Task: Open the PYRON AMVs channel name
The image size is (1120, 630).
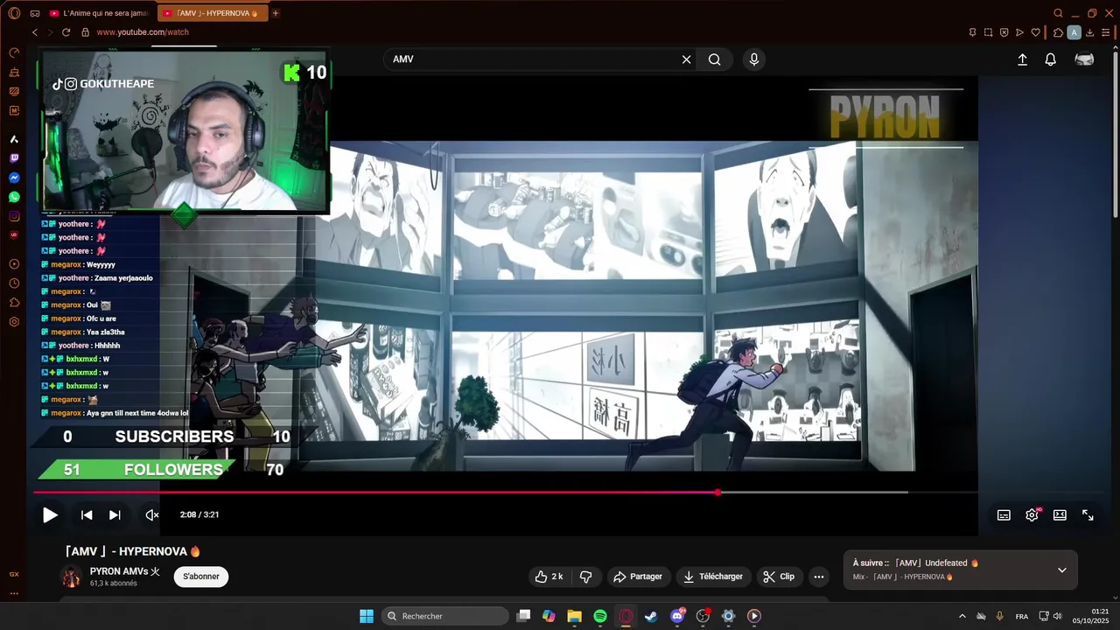Action: point(125,571)
